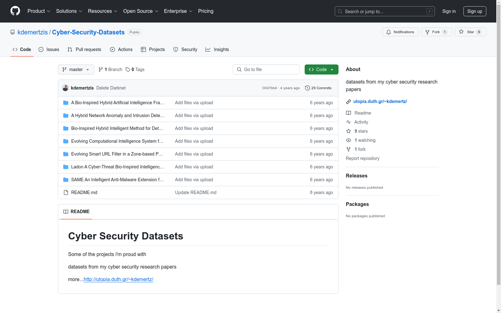Image resolution: width=501 pixels, height=313 pixels.
Task: Open the Product menu
Action: (39, 11)
